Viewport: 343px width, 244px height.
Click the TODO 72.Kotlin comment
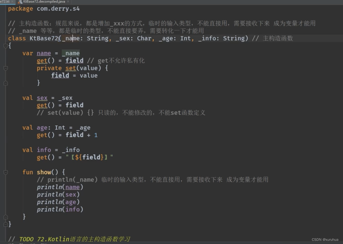(x=69, y=239)
